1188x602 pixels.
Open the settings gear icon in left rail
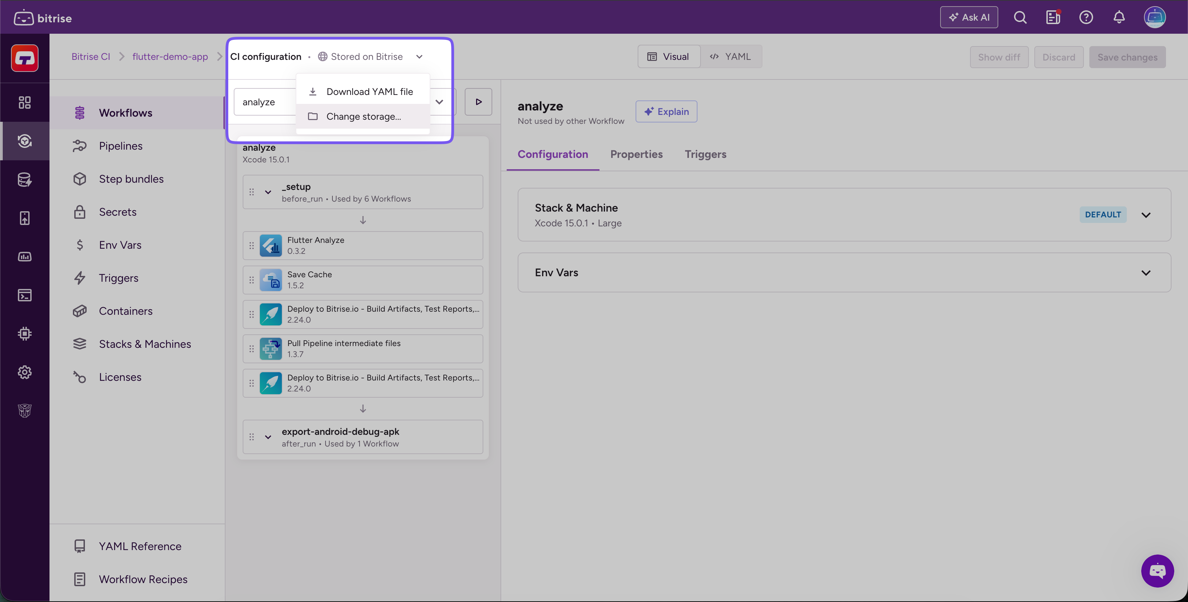[25, 372]
